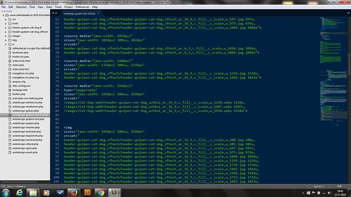Expand the header-gulpen-cat-dog_zfhoch folder

pos(6,32)
